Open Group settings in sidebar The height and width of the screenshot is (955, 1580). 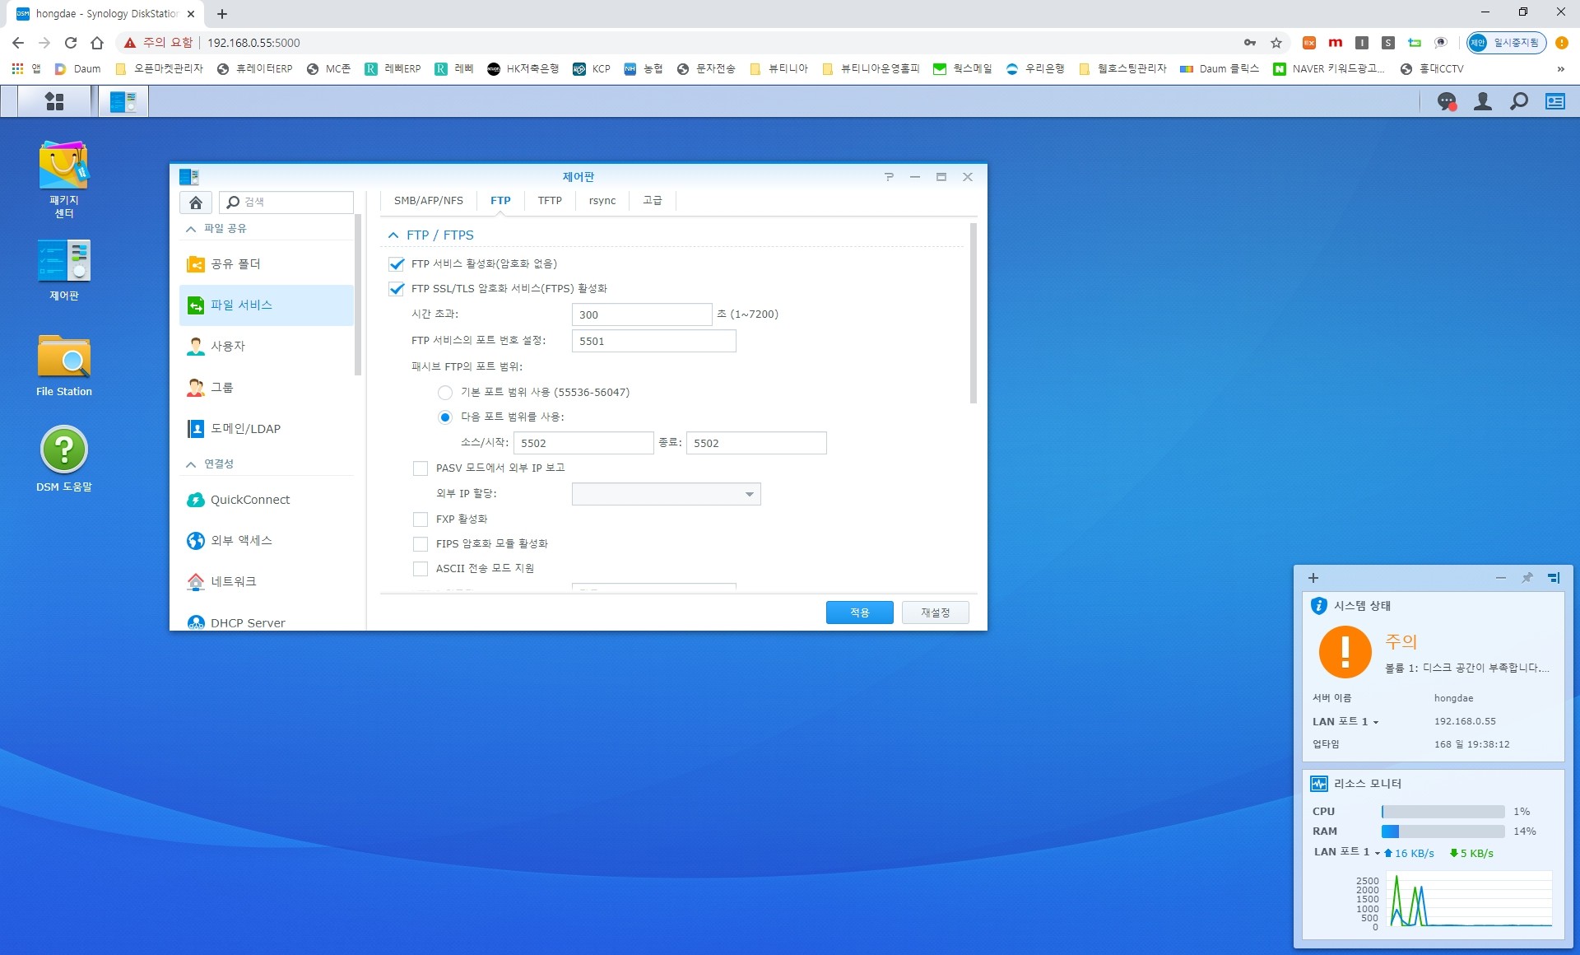click(x=267, y=388)
